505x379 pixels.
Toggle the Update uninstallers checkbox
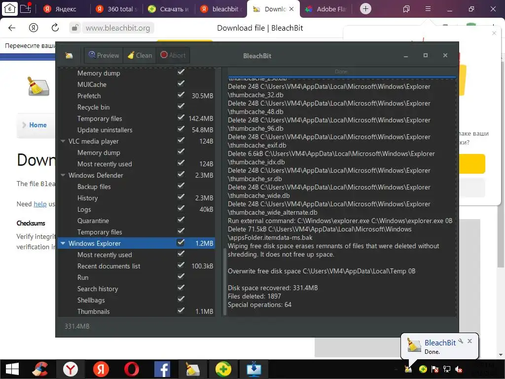point(181,129)
